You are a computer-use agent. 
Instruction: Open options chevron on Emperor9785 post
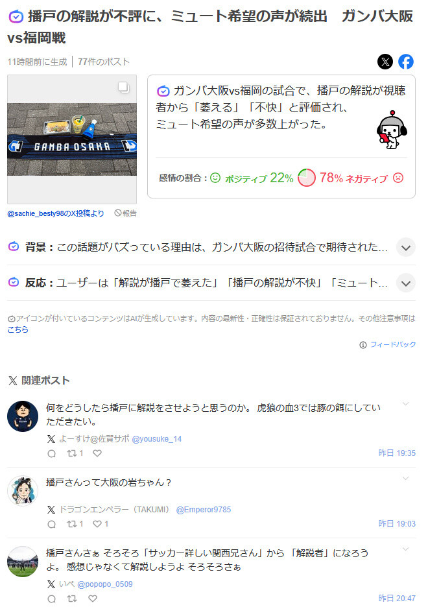405,478
